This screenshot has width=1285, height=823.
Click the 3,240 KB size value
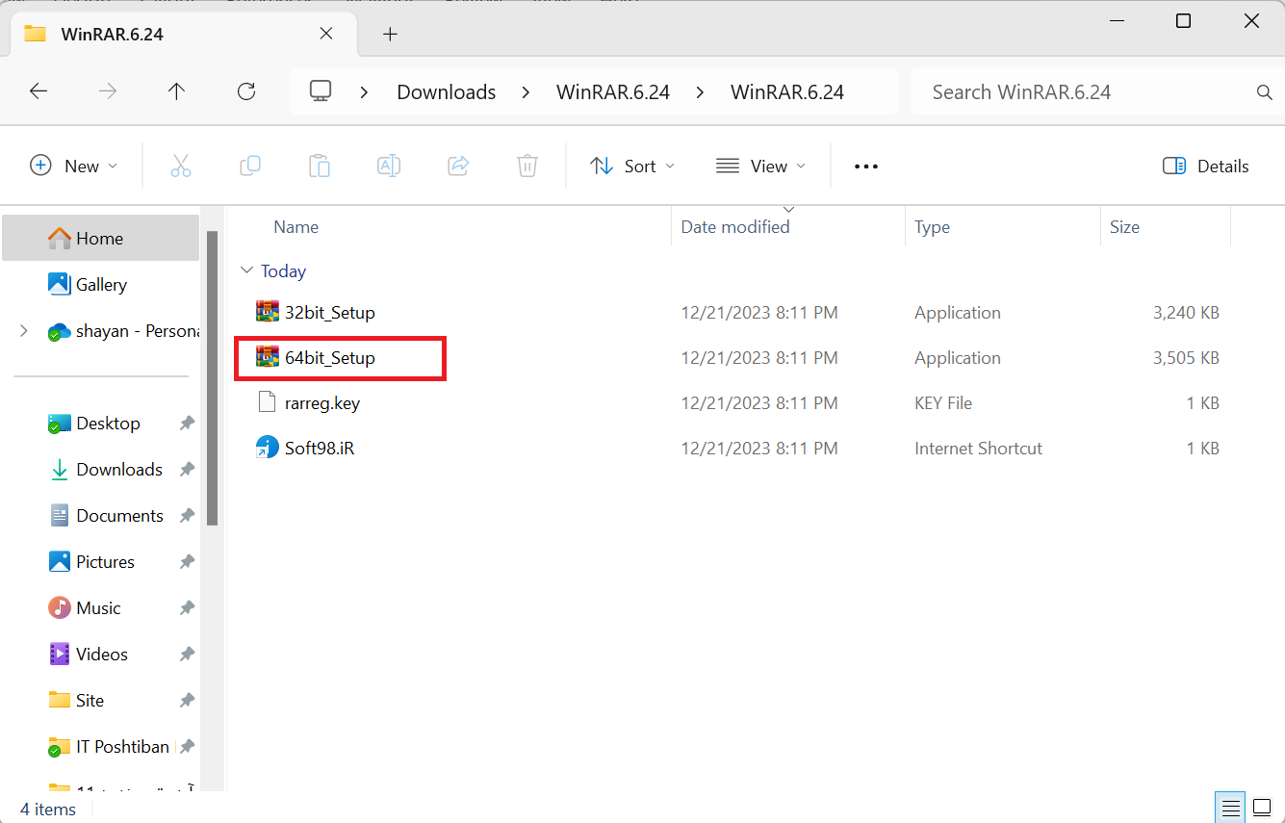1186,313
